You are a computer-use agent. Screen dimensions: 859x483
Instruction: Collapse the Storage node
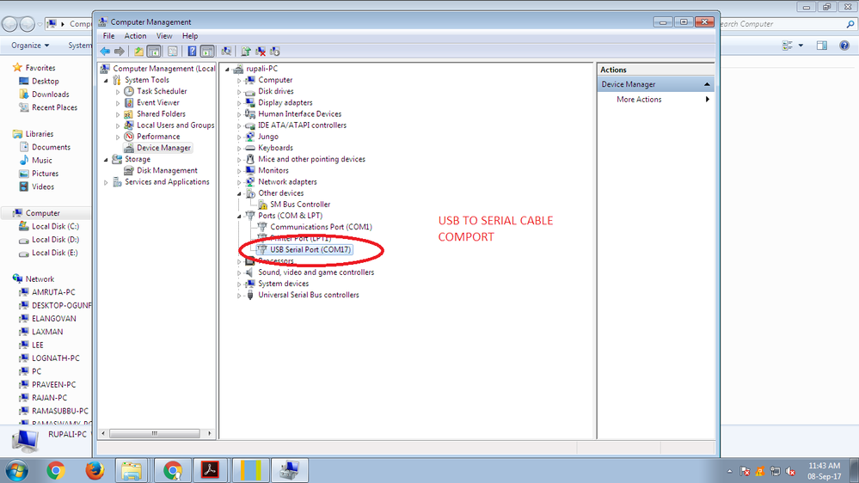(107, 160)
